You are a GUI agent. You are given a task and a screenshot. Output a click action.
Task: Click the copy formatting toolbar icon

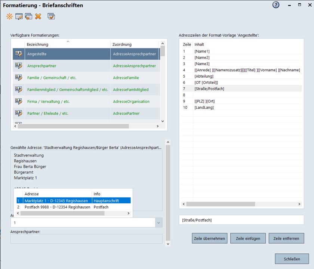[28, 16]
